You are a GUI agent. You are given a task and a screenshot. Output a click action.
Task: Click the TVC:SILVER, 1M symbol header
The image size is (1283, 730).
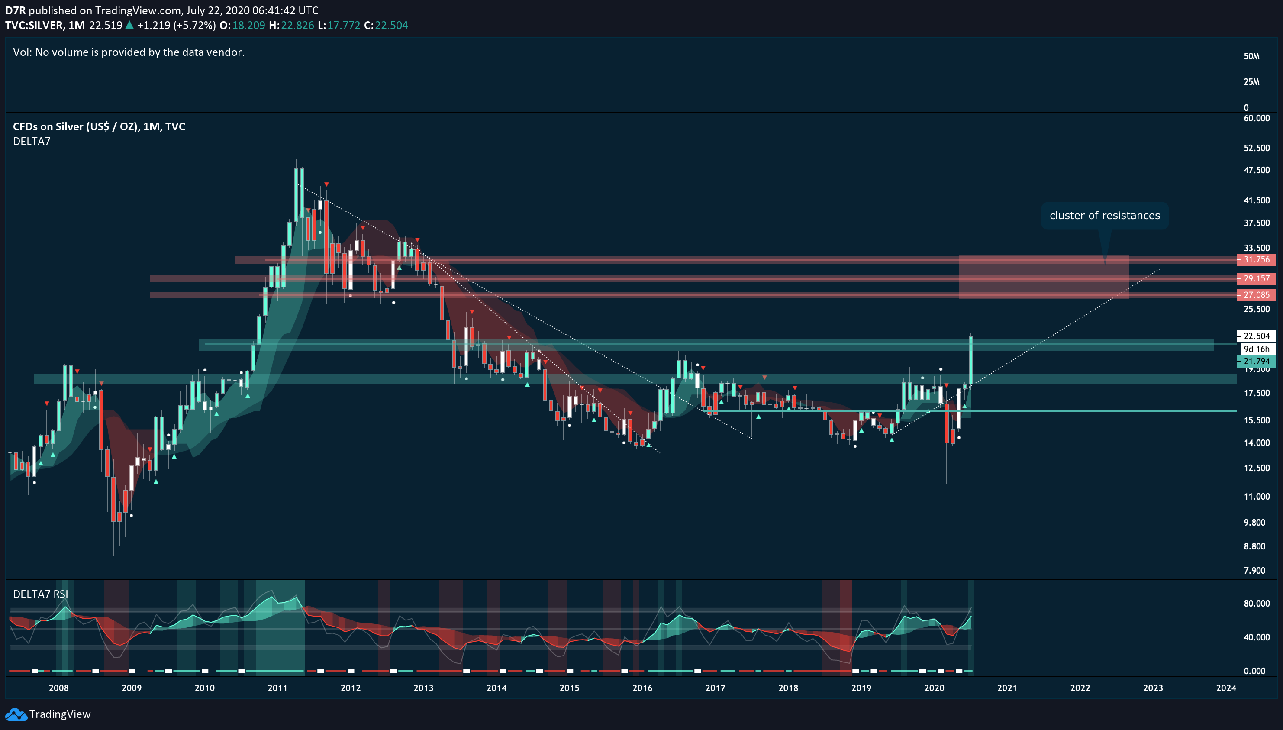[x=45, y=25]
